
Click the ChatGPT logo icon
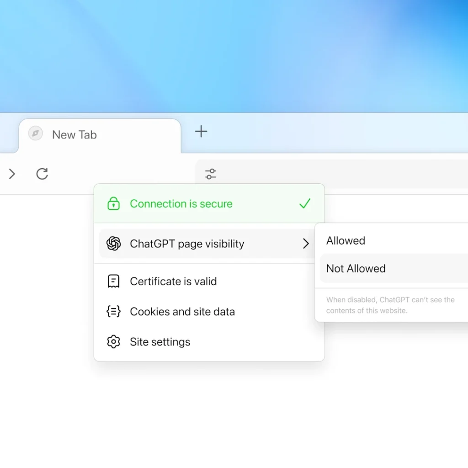click(x=113, y=243)
